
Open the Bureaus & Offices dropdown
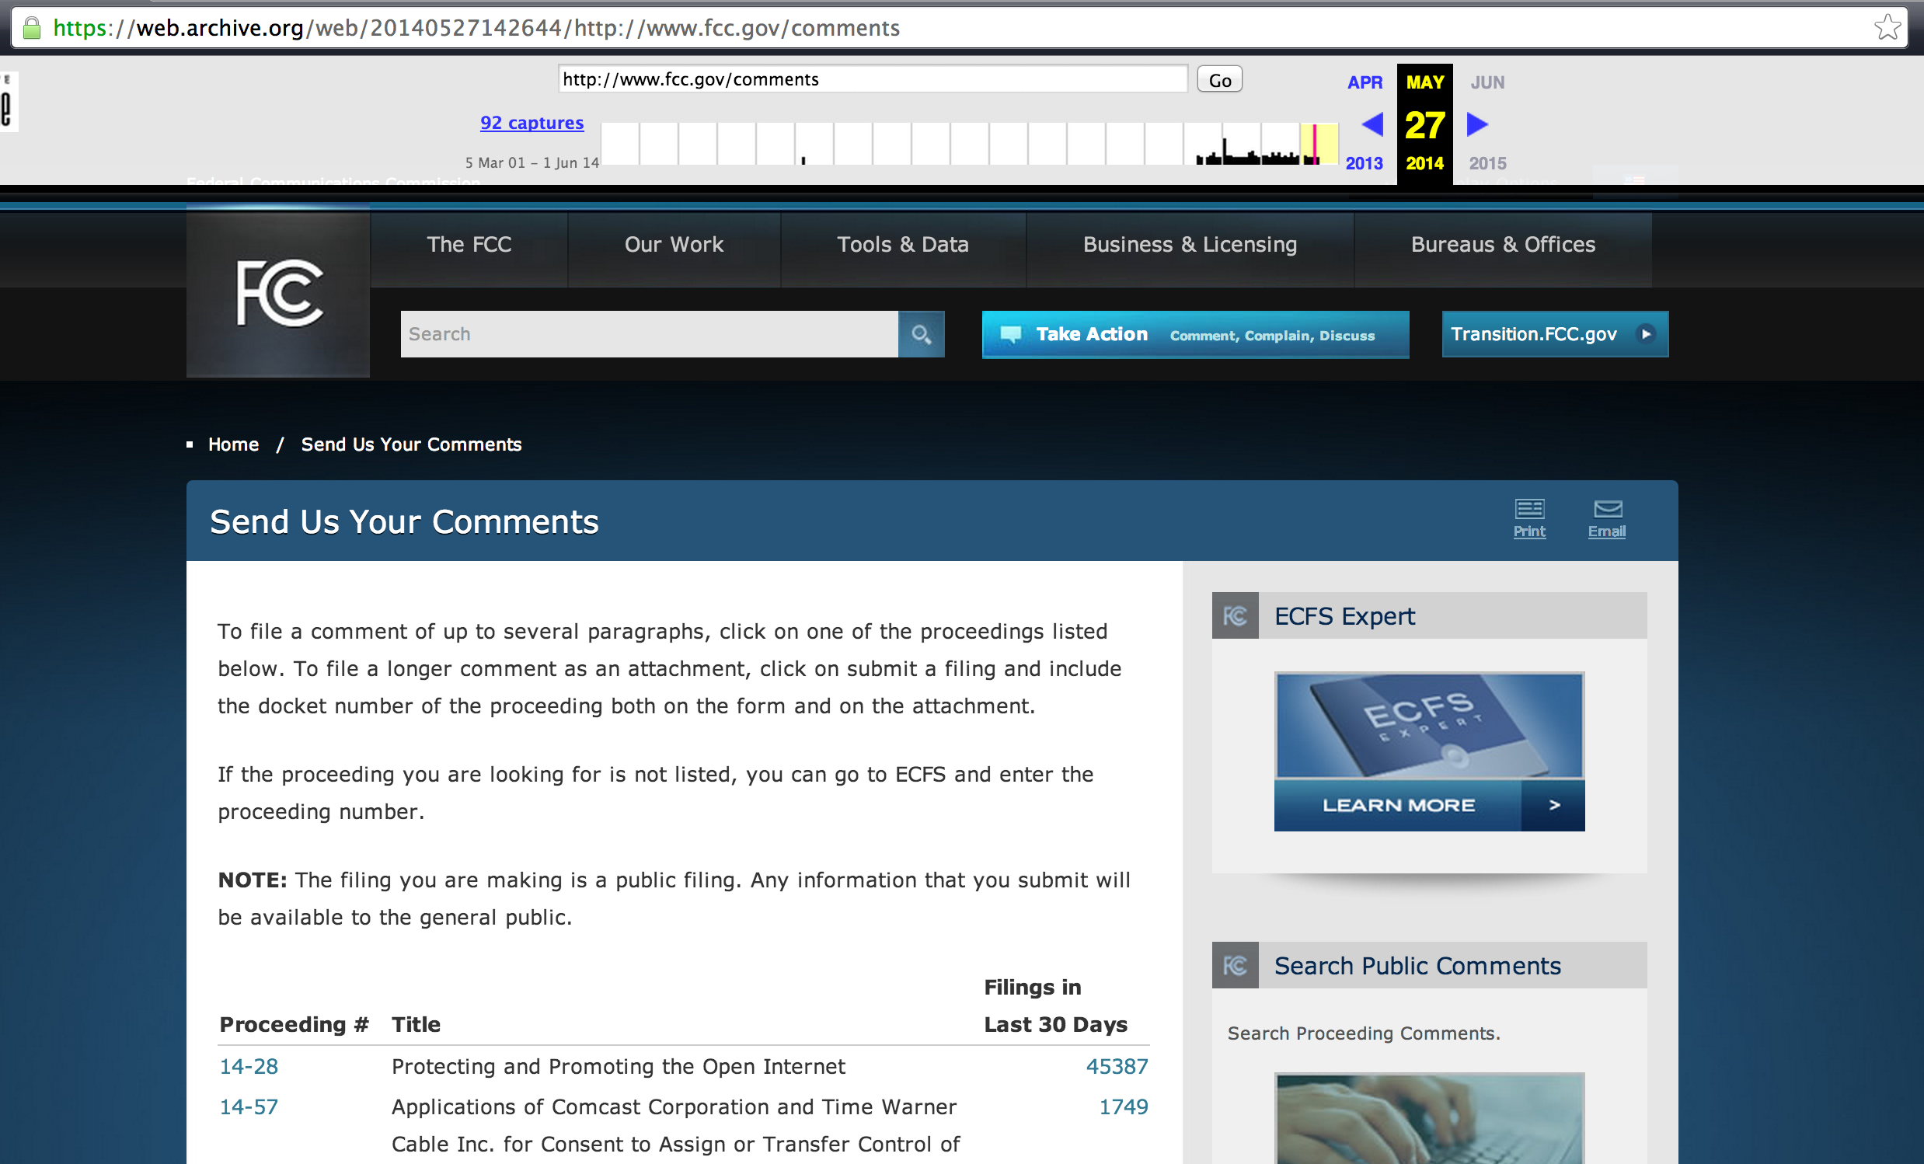pos(1502,244)
